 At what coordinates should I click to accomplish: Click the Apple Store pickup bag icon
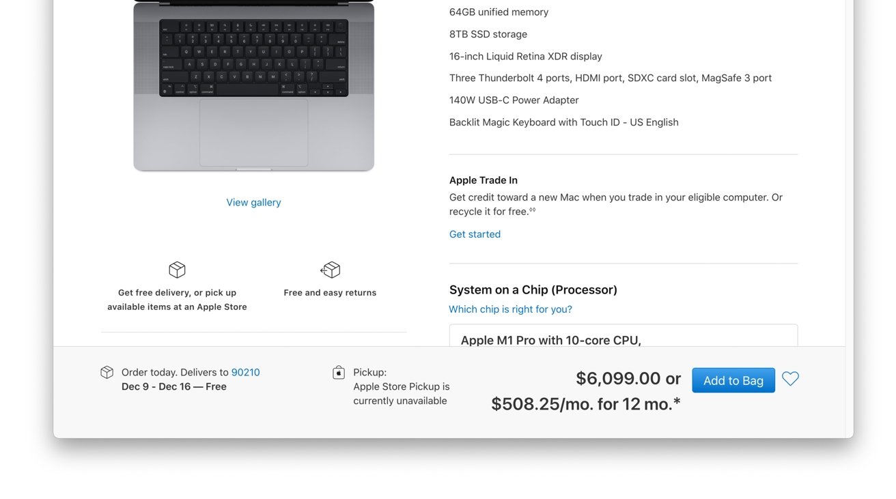tap(338, 373)
